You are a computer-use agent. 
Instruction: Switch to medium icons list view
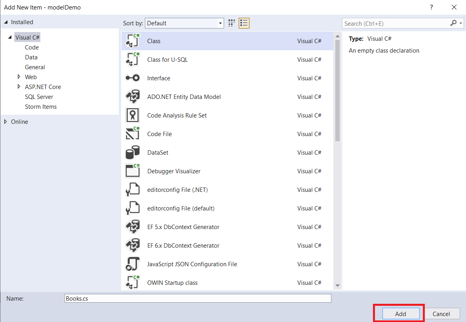(x=244, y=23)
